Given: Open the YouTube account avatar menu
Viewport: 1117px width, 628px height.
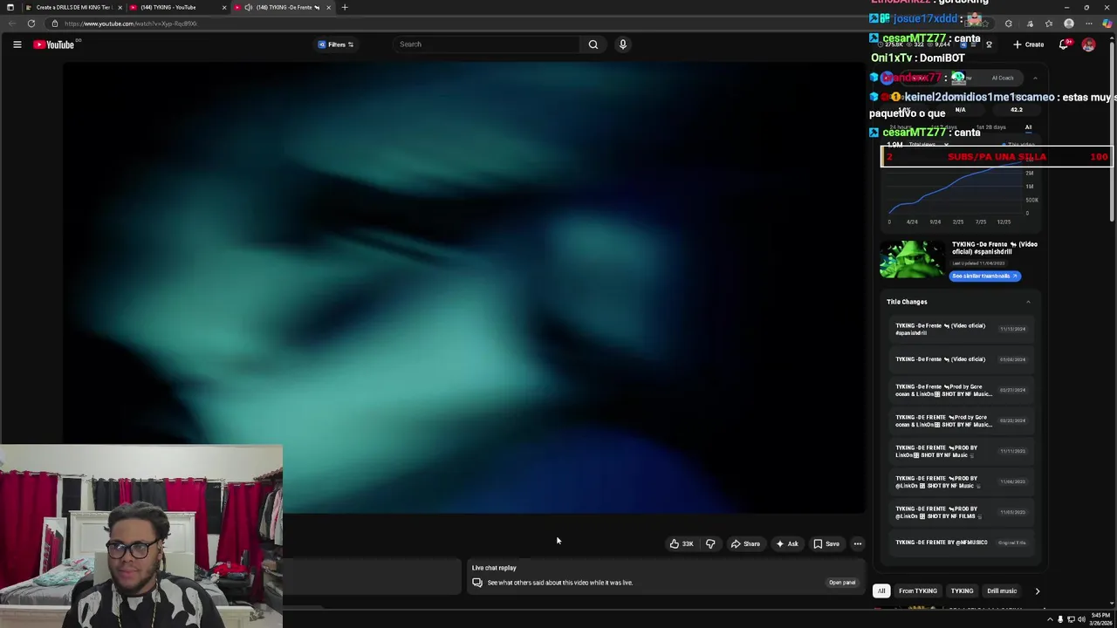Looking at the screenshot, I should click(x=1088, y=44).
